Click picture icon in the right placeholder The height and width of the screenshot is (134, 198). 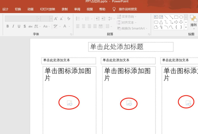188,103
